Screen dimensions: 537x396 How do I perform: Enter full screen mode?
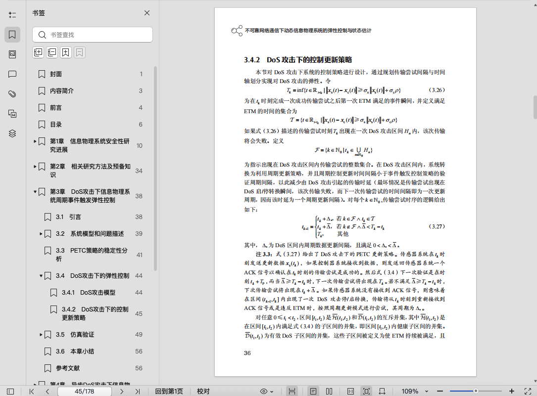(x=528, y=391)
